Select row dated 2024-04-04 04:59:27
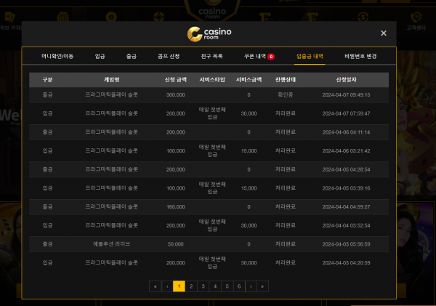 (x=209, y=206)
